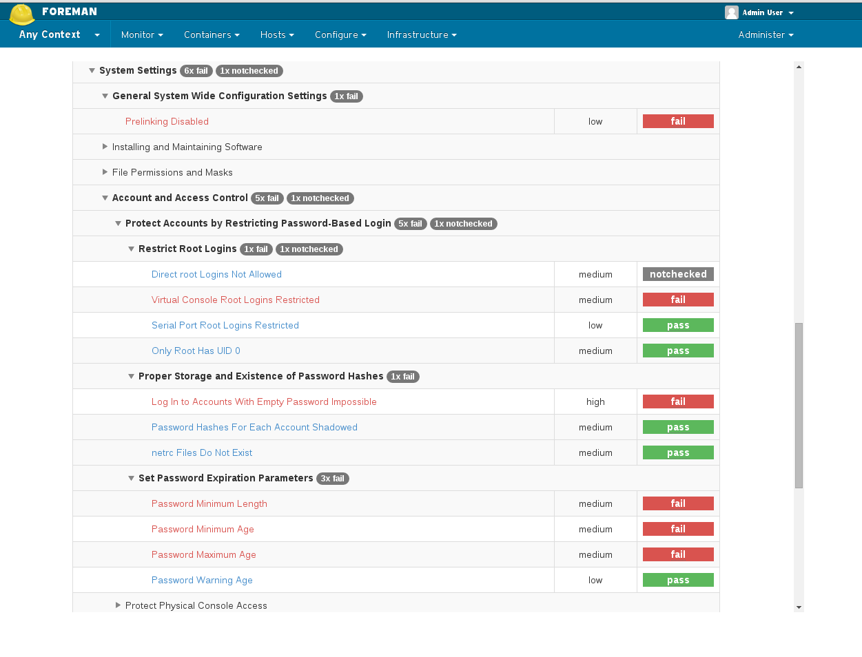Expand Installing and Maintaining Software
The image size is (862, 657).
tap(105, 147)
